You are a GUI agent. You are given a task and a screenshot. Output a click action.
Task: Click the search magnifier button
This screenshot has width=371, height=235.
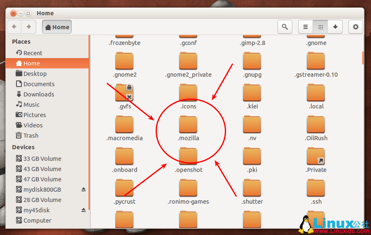285,27
